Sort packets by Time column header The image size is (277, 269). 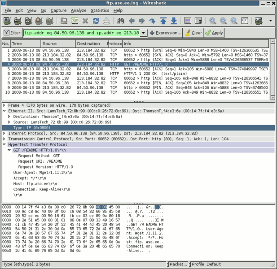click(x=26, y=44)
